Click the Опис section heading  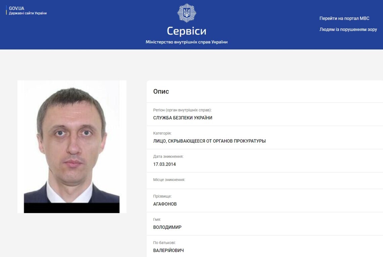161,91
